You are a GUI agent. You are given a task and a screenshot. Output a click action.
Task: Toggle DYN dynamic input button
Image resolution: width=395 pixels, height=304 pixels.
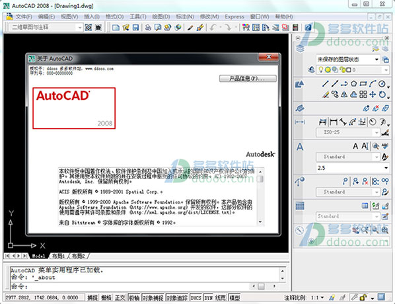pyautogui.click(x=208, y=297)
